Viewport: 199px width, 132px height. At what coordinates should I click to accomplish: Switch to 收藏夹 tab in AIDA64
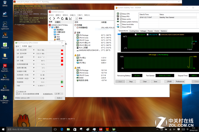click(x=58, y=22)
